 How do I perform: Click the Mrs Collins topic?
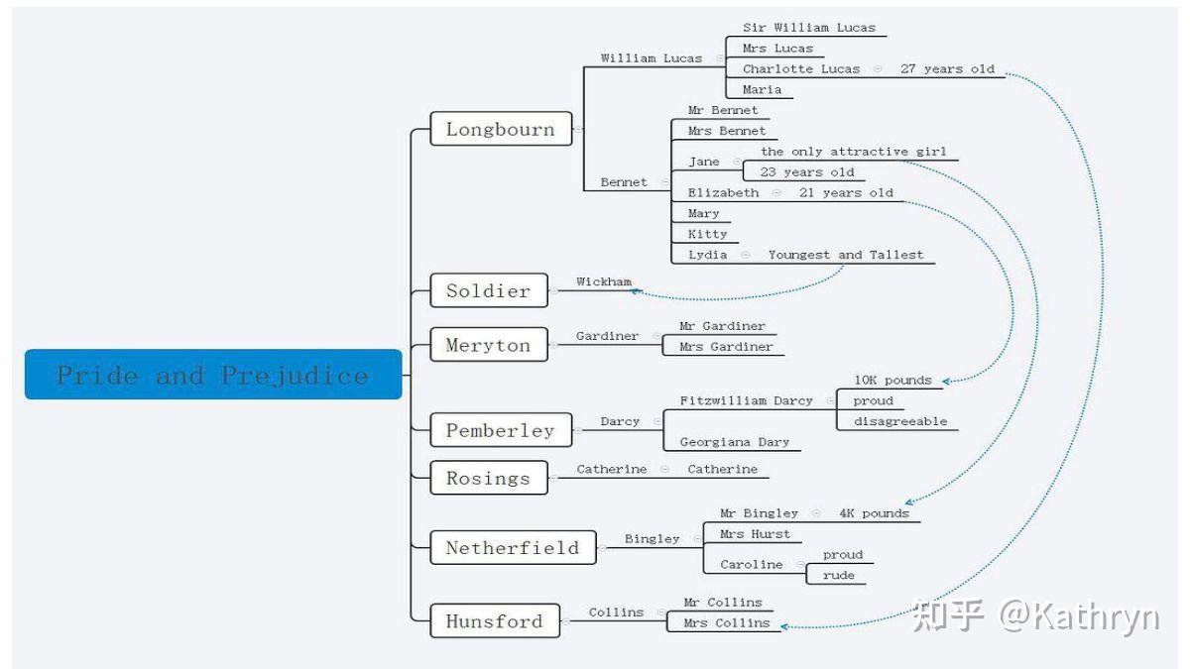(x=727, y=622)
